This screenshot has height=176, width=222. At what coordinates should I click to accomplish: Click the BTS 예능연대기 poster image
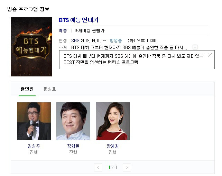pos(31,47)
